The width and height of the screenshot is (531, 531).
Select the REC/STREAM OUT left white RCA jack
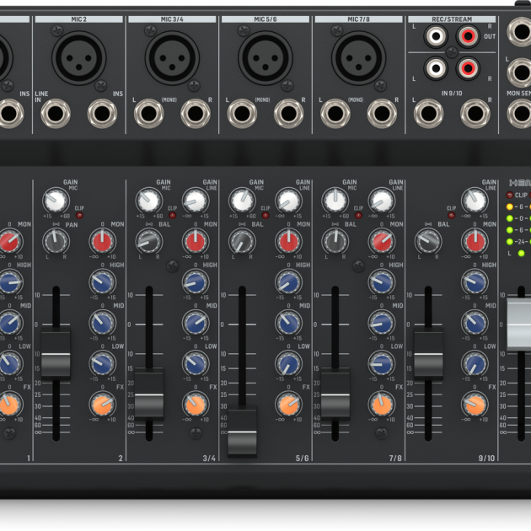click(x=436, y=36)
